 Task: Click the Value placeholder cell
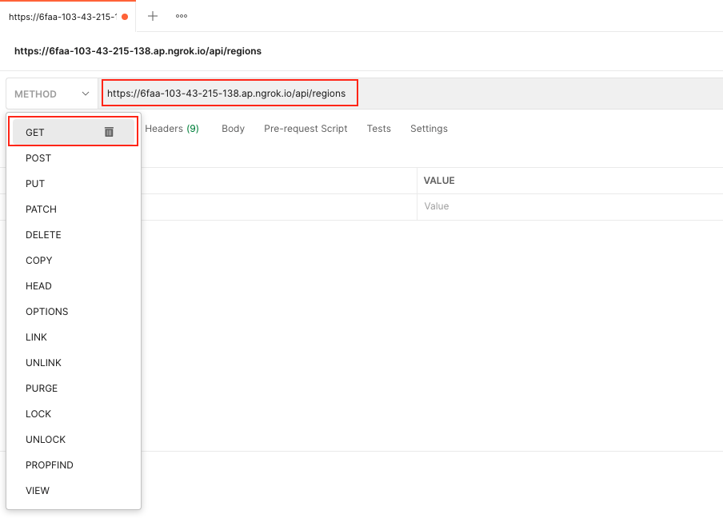click(437, 206)
